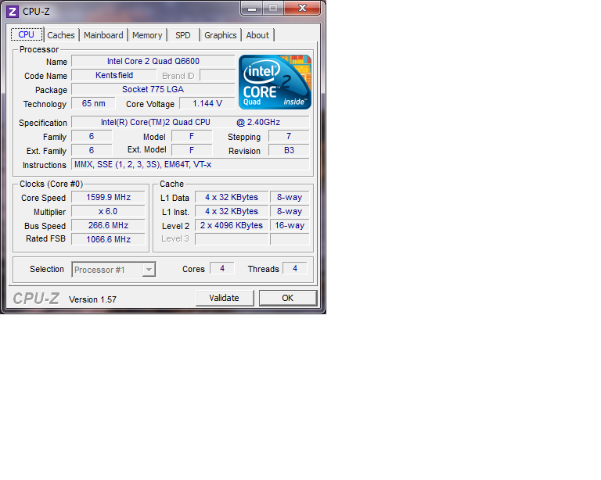
Task: Click the Technology value 65 nm
Action: pyautogui.click(x=94, y=104)
